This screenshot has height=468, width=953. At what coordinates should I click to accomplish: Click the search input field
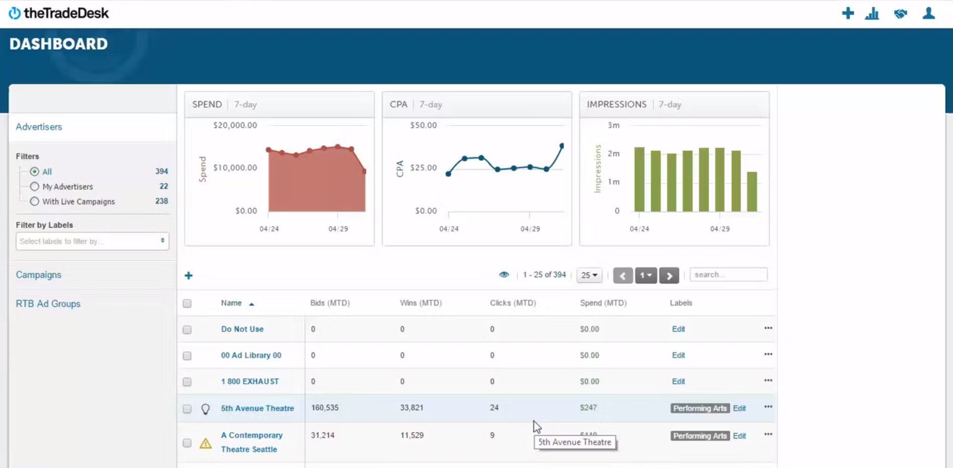[728, 274]
